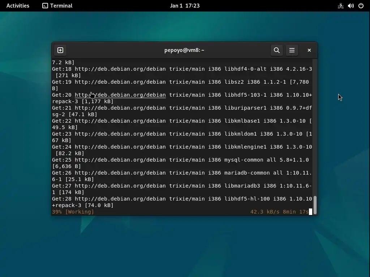Viewport: 370px width, 277px height.
Task: Click the '[174 kB]' size text
Action: point(72,192)
